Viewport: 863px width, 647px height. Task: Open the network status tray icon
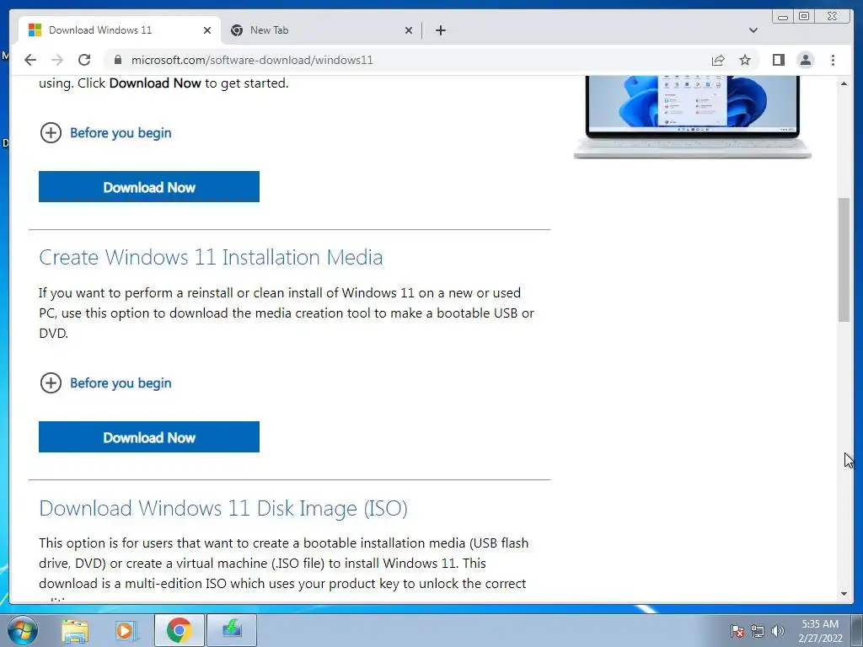[758, 630]
